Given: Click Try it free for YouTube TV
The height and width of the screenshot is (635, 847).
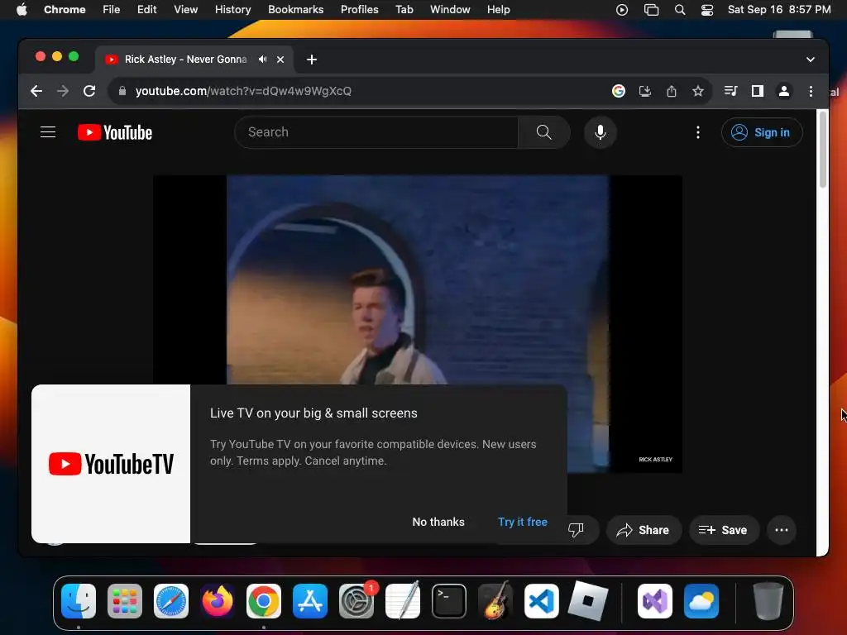Looking at the screenshot, I should [x=523, y=523].
